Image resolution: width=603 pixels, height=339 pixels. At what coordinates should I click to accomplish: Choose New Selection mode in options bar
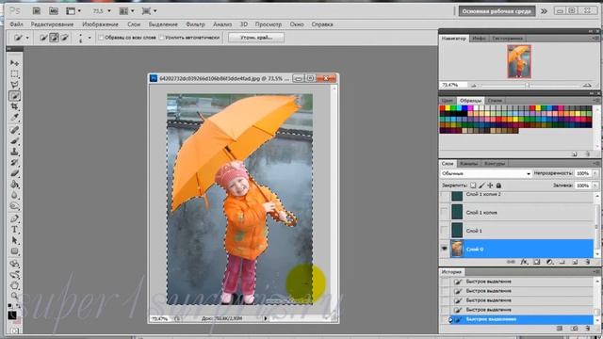[43, 38]
